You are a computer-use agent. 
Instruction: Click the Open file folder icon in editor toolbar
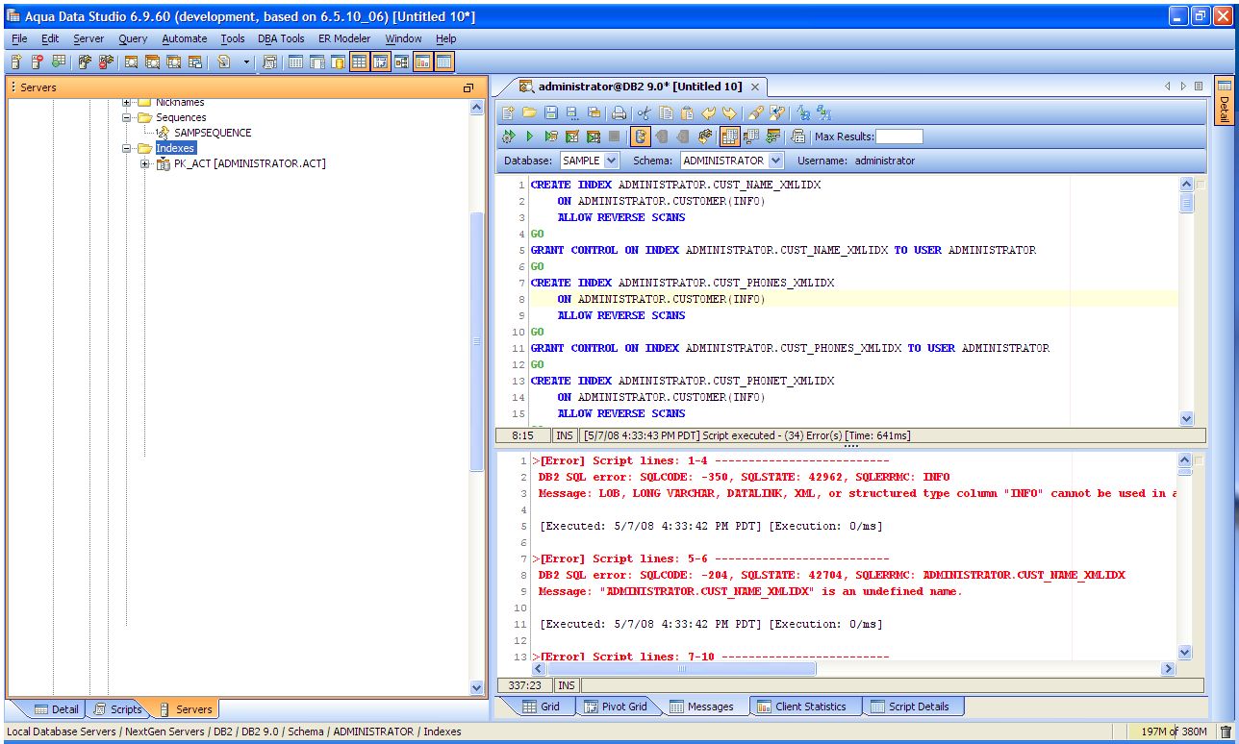click(529, 112)
